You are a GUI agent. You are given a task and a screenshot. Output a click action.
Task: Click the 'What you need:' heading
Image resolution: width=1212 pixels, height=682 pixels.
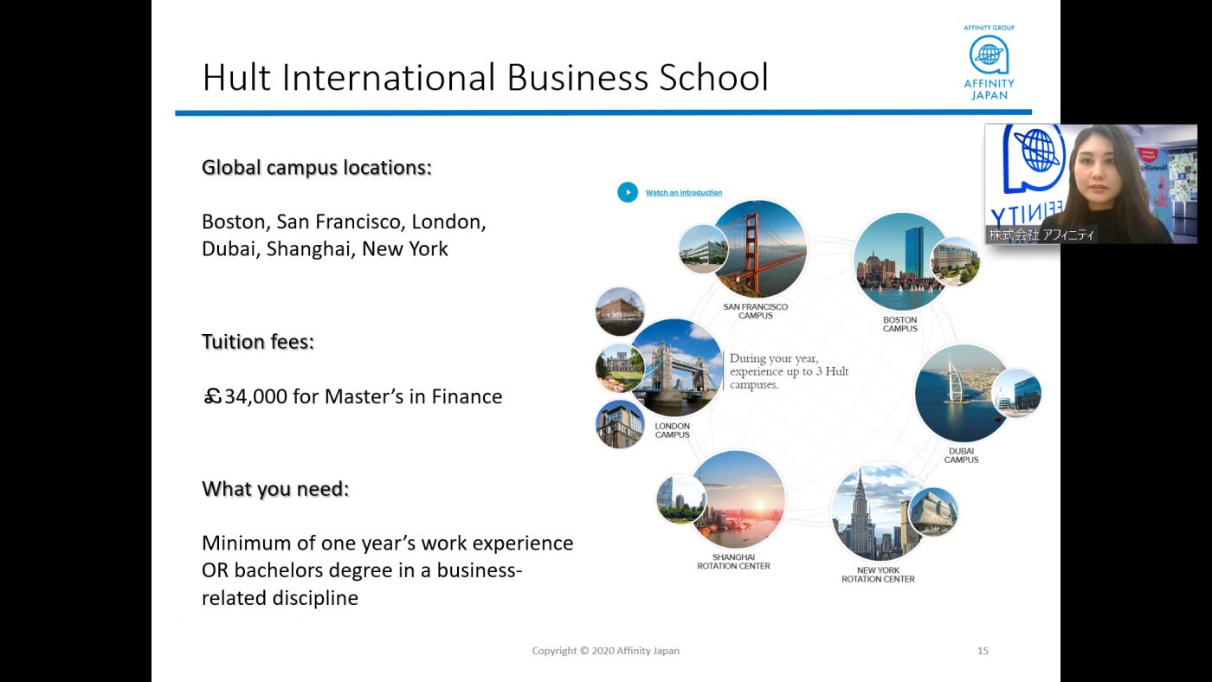click(x=275, y=489)
